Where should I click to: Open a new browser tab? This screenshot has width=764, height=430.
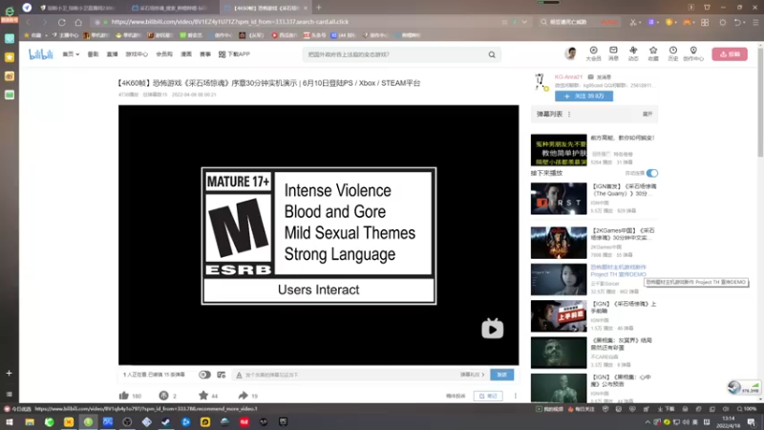tap(319, 8)
